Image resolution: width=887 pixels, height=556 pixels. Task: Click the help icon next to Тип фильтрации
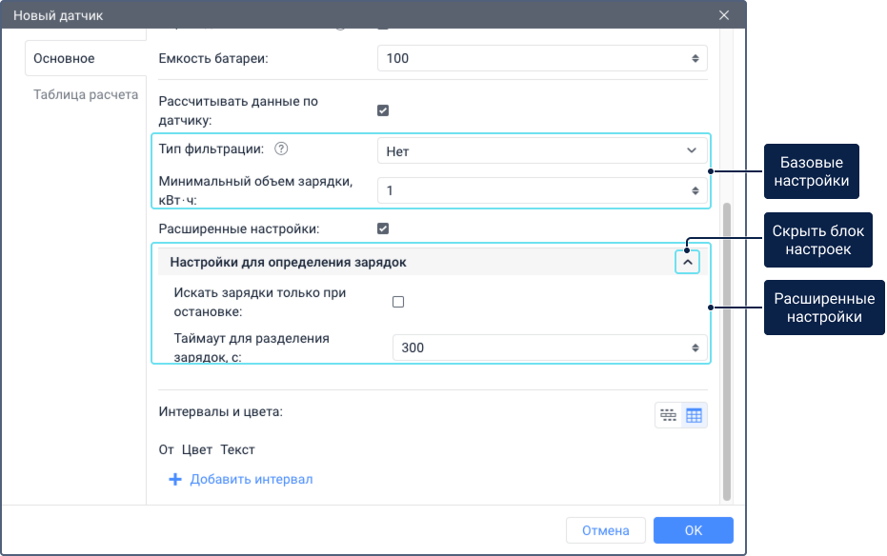(x=281, y=149)
